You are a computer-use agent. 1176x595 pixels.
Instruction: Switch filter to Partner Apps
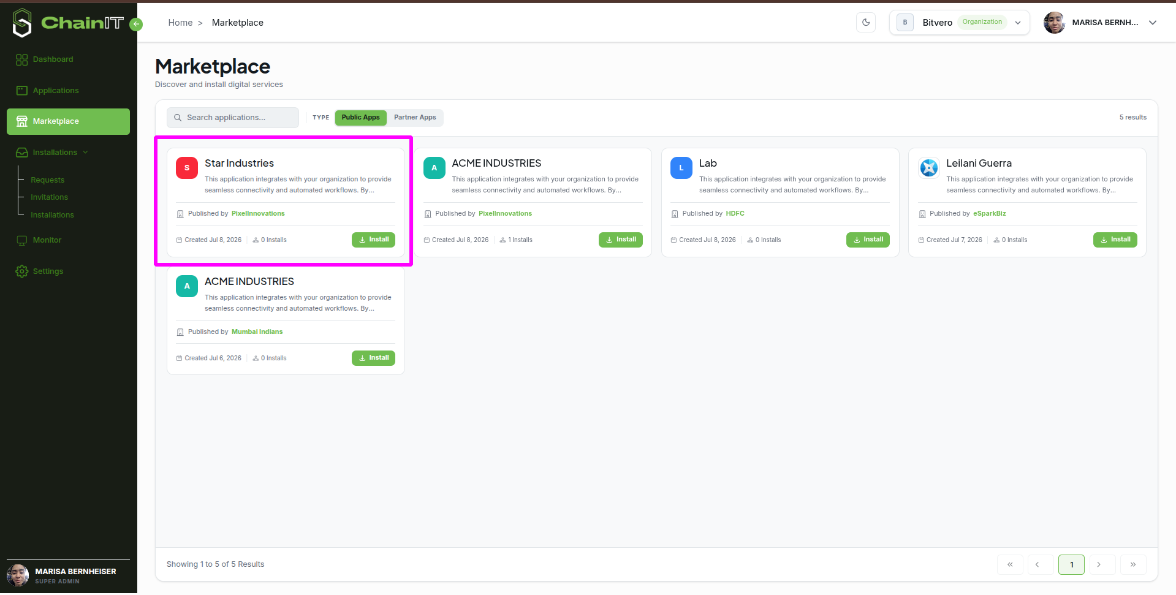(x=415, y=118)
